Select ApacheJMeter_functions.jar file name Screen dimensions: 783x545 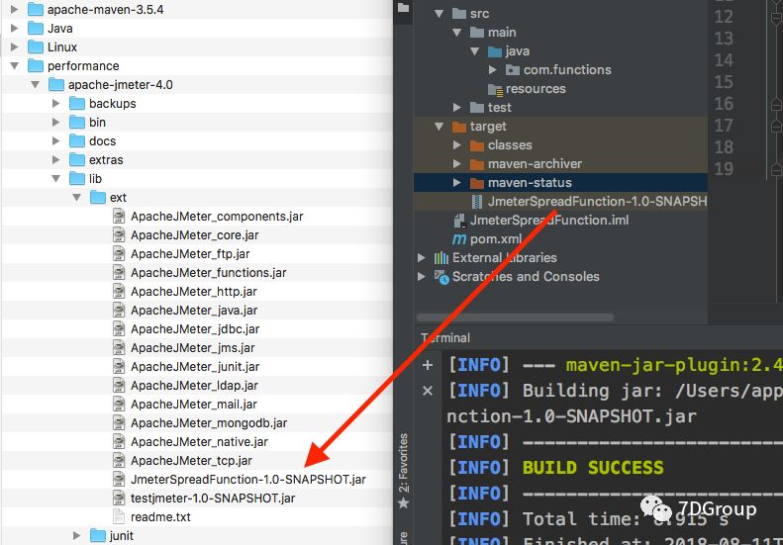[209, 273]
